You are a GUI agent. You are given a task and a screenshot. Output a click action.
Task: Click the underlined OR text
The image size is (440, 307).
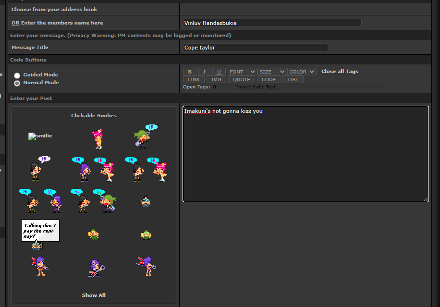pos(15,23)
